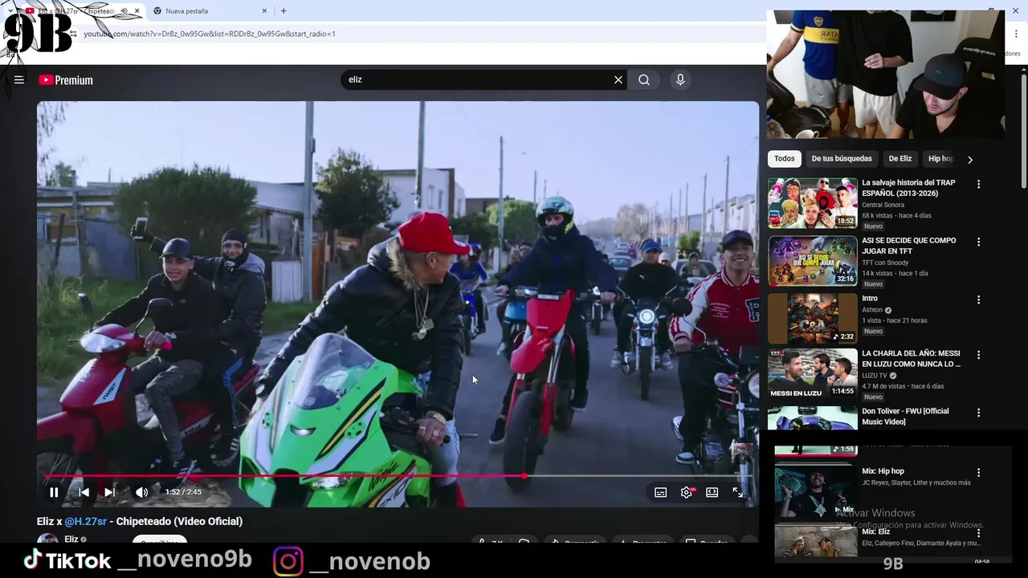The image size is (1028, 578).
Task: Clear the search text with X
Action: point(618,79)
